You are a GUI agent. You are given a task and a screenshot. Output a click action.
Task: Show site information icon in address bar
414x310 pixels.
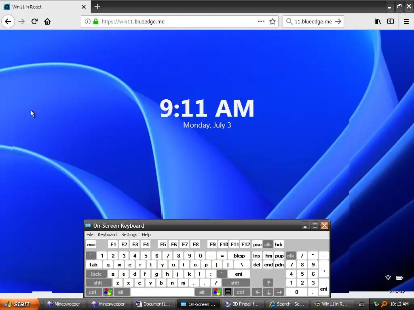click(87, 21)
